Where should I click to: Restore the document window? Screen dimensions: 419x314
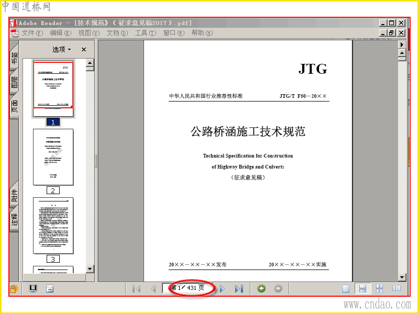point(391,33)
